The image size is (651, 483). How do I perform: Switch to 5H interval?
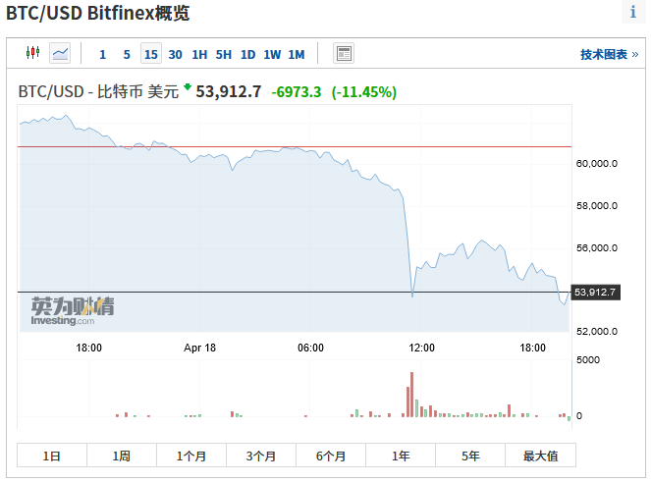tap(224, 54)
